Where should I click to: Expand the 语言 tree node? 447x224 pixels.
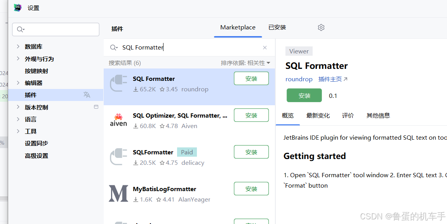18,119
